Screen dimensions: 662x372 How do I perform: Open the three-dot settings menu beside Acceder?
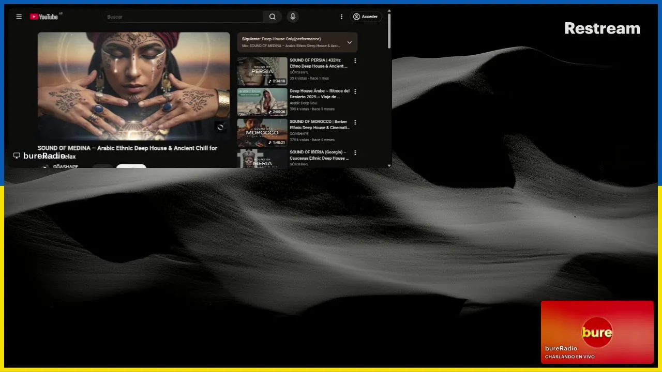(341, 17)
